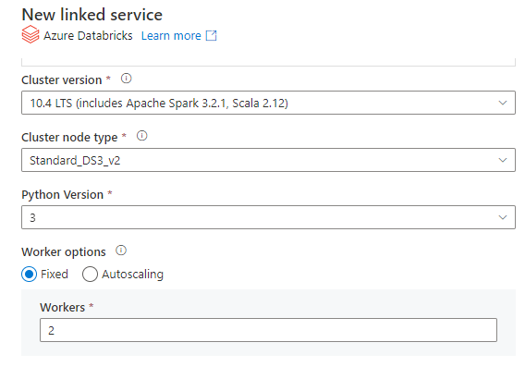Show the Worker options info icon
This screenshot has height=367, width=525.
121,251
